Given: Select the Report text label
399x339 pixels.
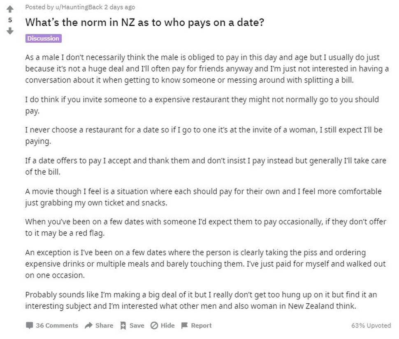Looking at the screenshot, I should tap(201, 325).
